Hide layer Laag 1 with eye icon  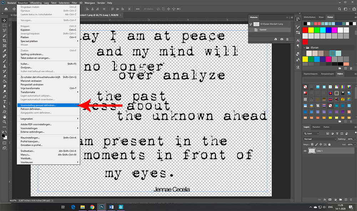click(305, 151)
